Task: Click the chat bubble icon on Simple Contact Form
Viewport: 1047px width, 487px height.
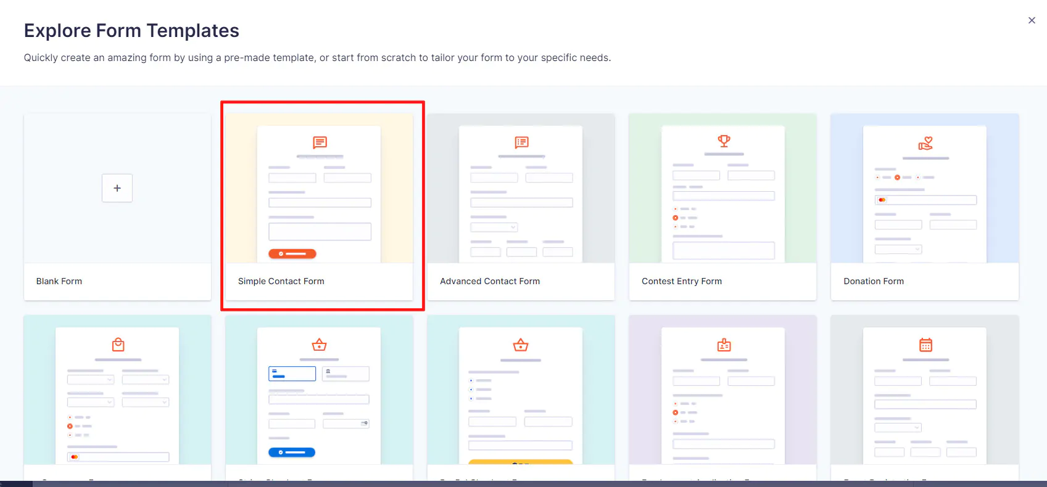Action: (x=320, y=142)
